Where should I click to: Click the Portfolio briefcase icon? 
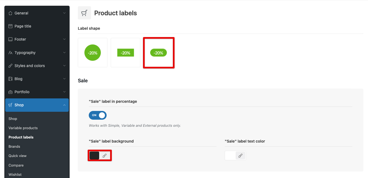(x=10, y=92)
